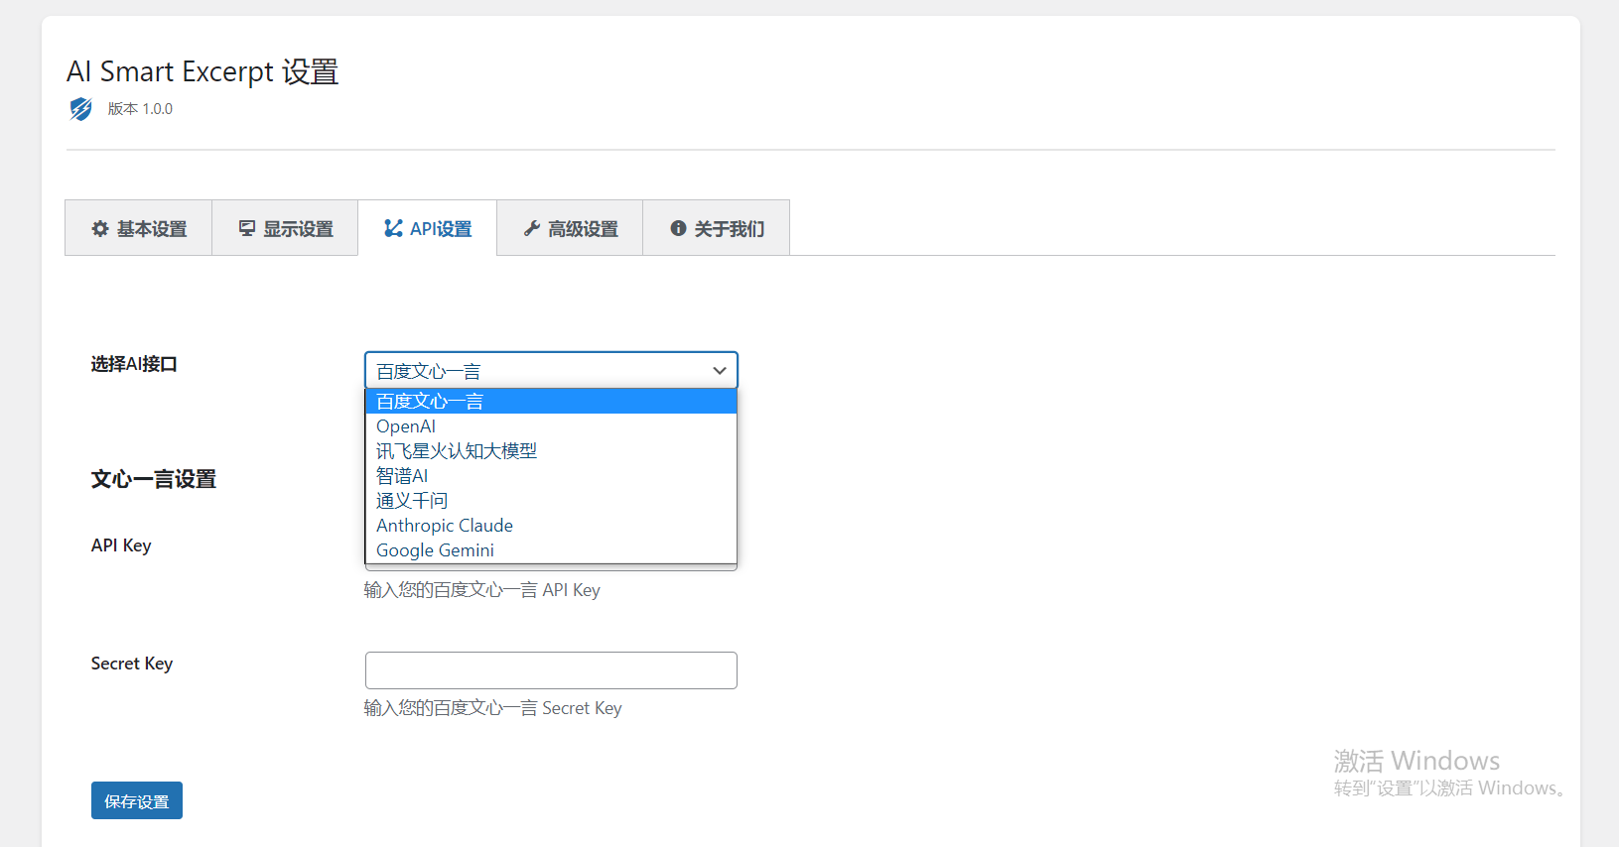Viewport: 1619px width, 847px height.
Task: Click the network icon on API设置 tab
Action: point(393,229)
